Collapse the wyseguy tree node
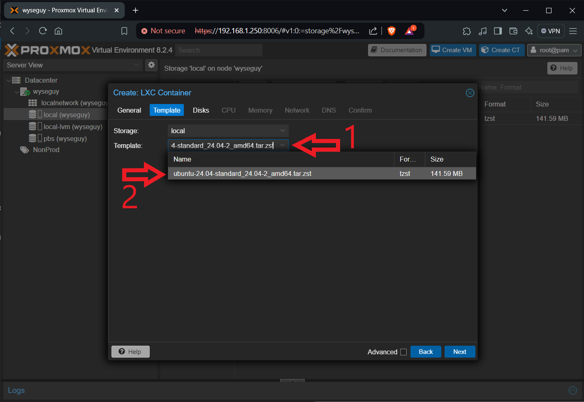Image resolution: width=584 pixels, height=402 pixels. 17,92
